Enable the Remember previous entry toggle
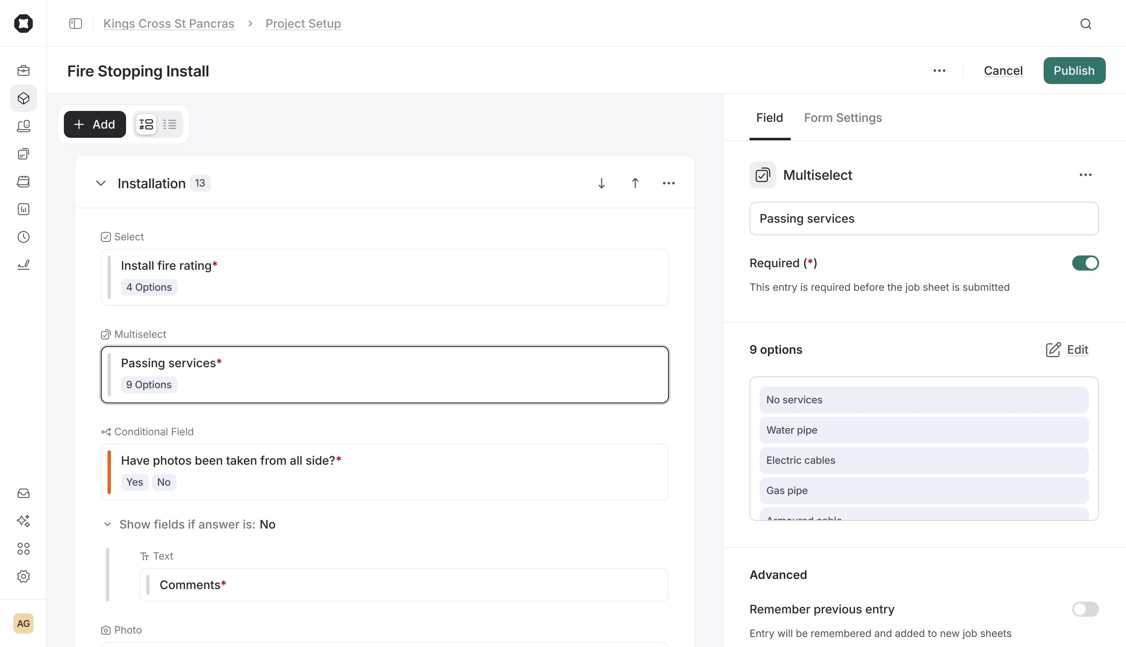This screenshot has height=647, width=1126. pos(1085,609)
